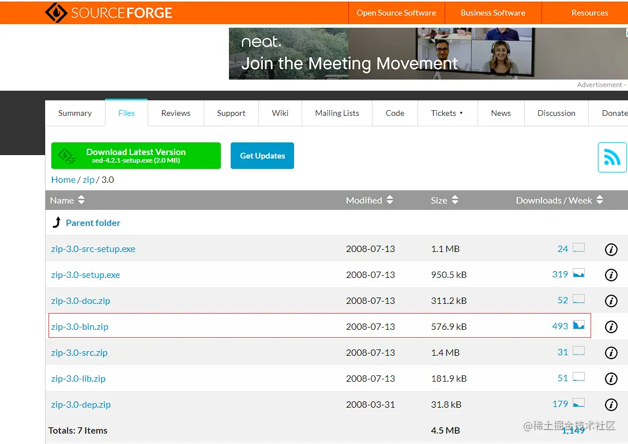628x444 pixels.
Task: Click the 493 weekly downloads count
Action: [560, 326]
